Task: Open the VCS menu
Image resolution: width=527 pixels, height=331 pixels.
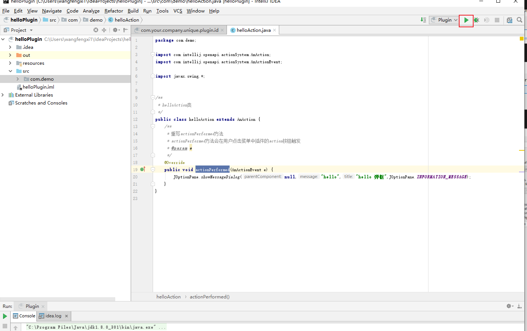Action: pyautogui.click(x=178, y=11)
